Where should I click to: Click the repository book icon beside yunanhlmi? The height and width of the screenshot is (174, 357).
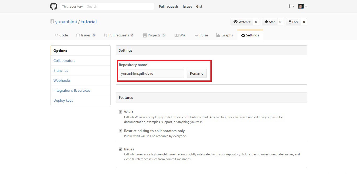[x=52, y=22]
